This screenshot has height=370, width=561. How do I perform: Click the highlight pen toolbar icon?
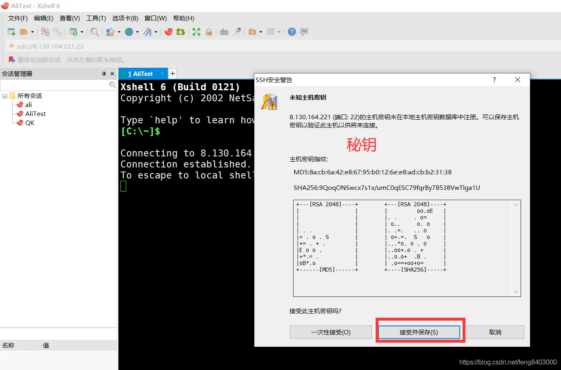[236, 32]
